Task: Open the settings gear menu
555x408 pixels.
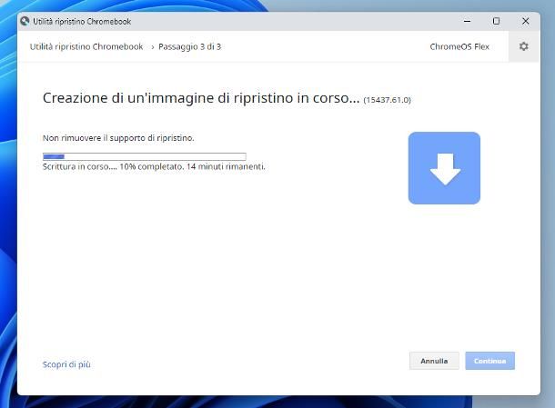Action: [x=523, y=46]
